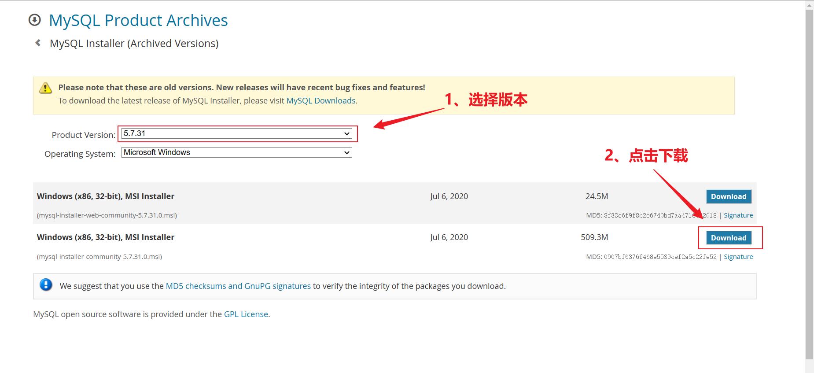Open the MySQL Downloads link
The image size is (814, 373).
tap(321, 101)
